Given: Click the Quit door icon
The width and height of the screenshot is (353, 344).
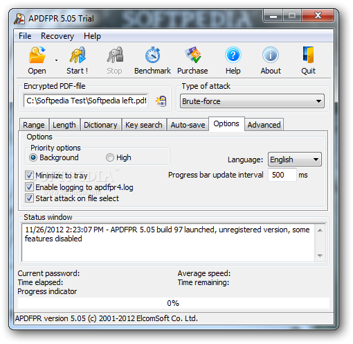Looking at the screenshot, I should (309, 55).
